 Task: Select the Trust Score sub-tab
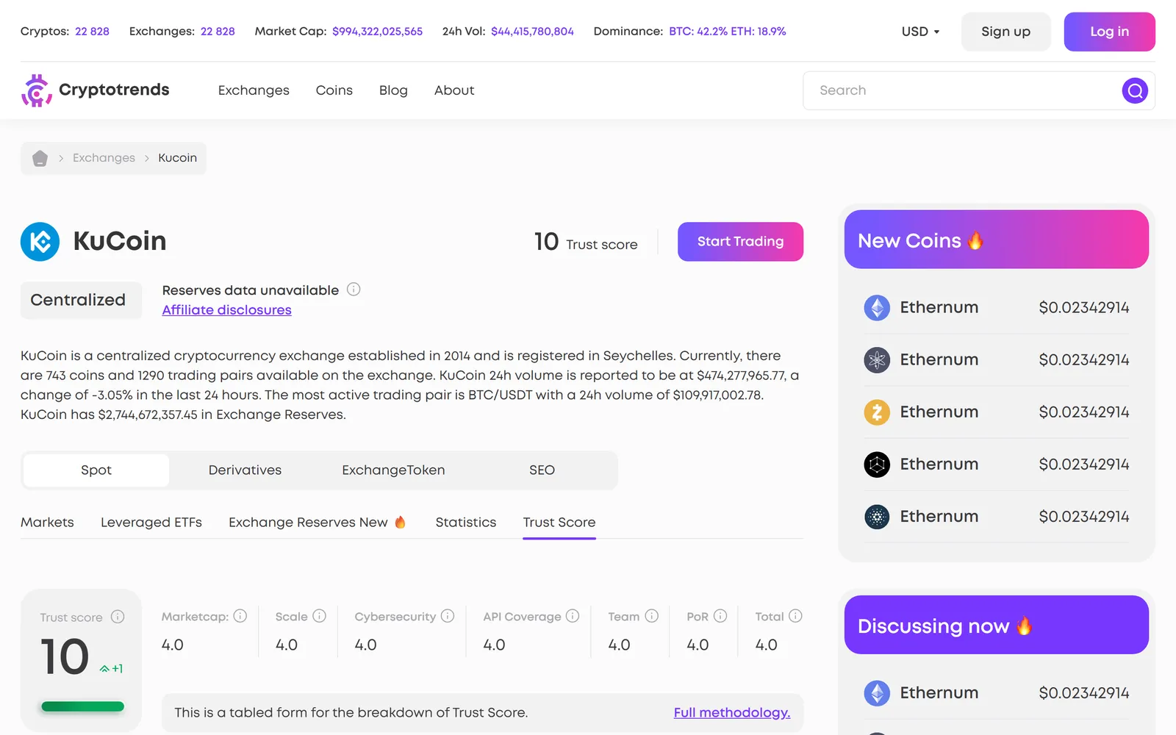pyautogui.click(x=559, y=523)
